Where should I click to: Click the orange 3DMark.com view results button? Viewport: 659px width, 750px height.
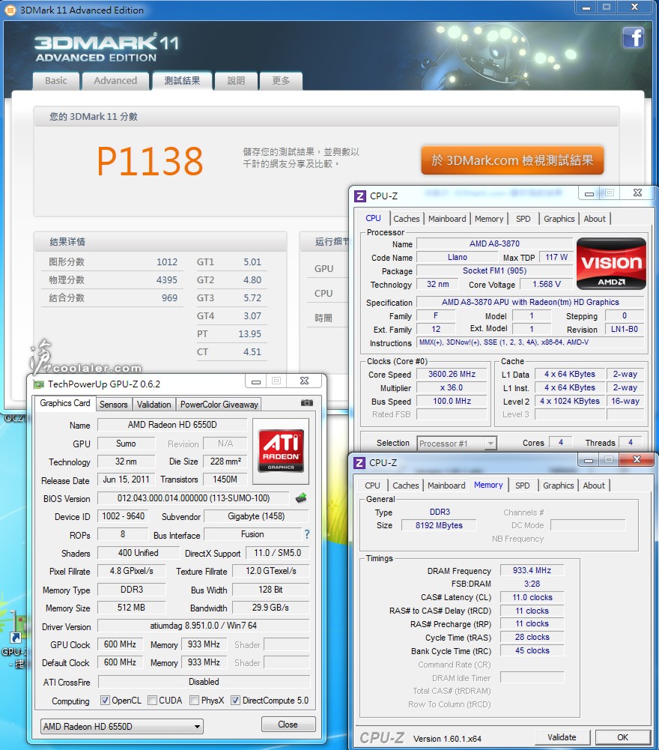pyautogui.click(x=512, y=160)
